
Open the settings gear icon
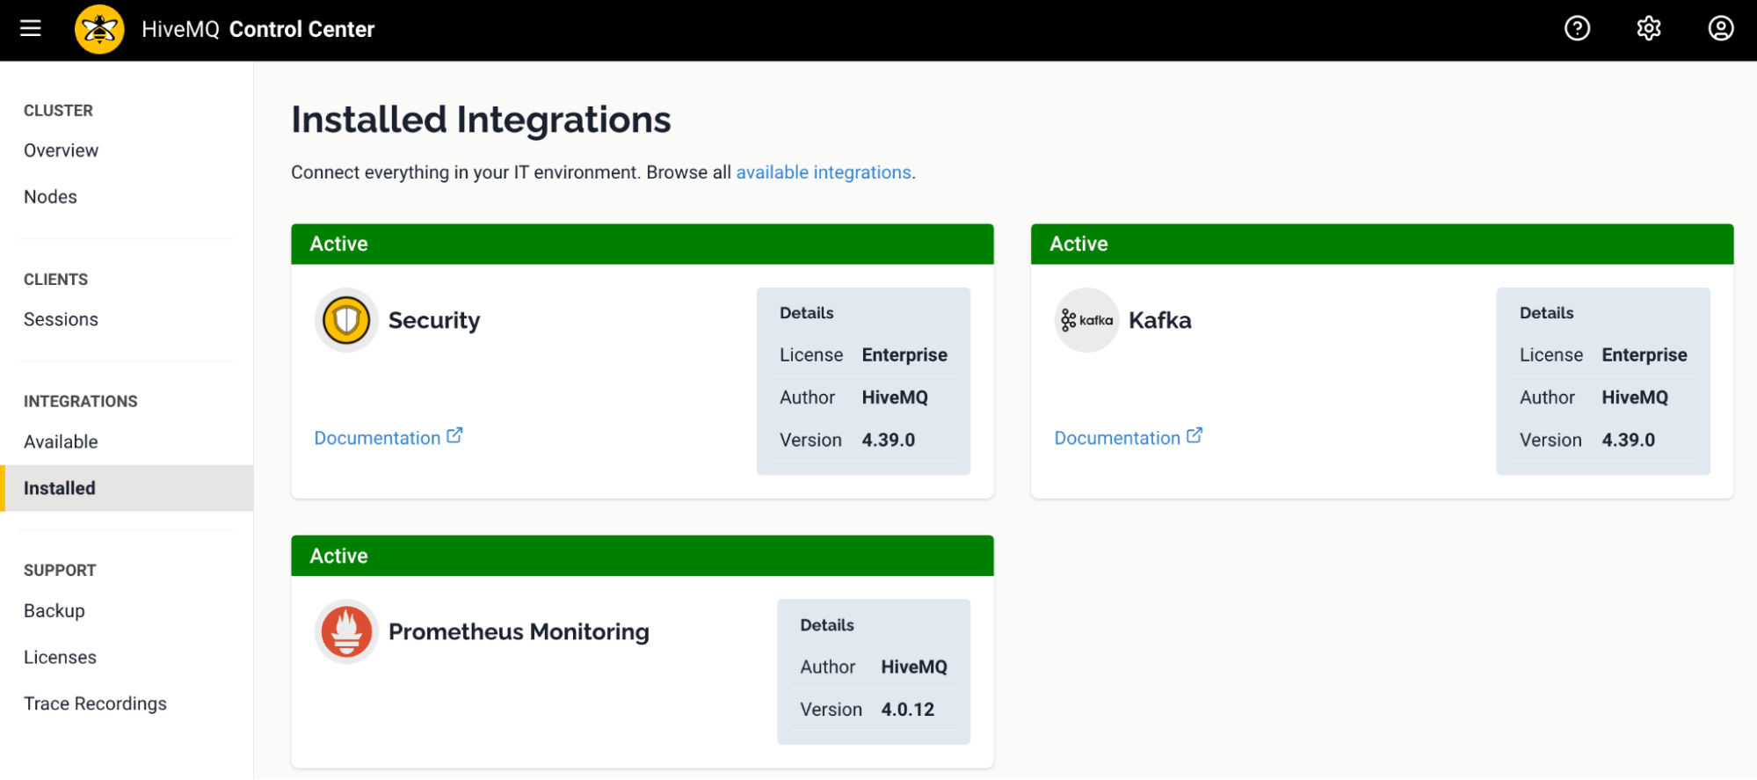[x=1649, y=29]
